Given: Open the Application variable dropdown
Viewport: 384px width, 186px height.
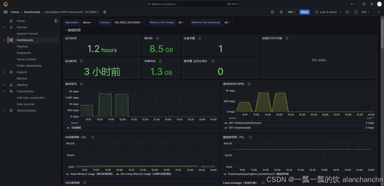Looking at the screenshot, I should (88, 22).
